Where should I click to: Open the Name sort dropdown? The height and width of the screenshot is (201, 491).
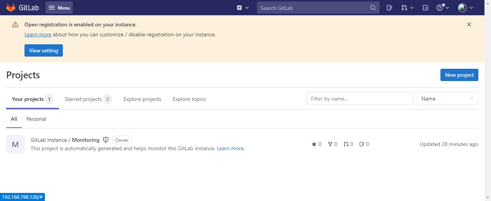pyautogui.click(x=448, y=98)
